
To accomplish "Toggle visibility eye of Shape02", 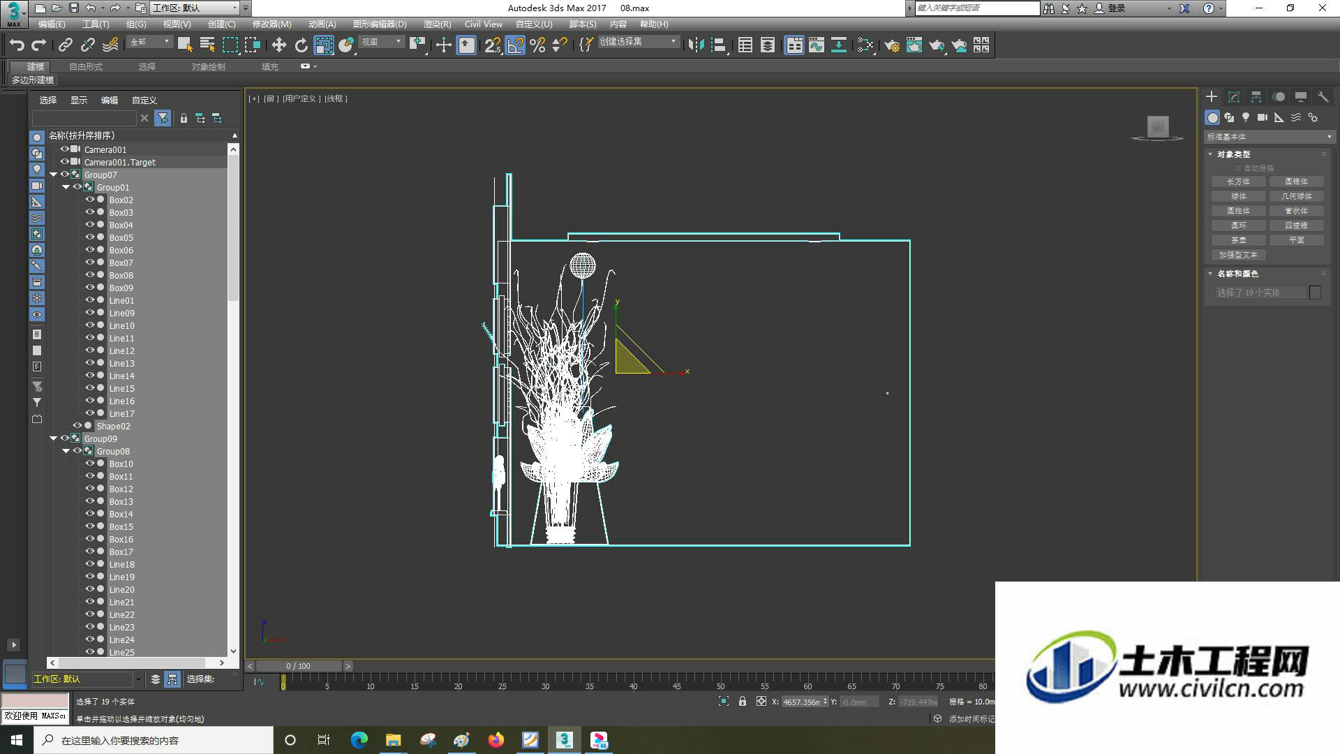I will tap(77, 426).
